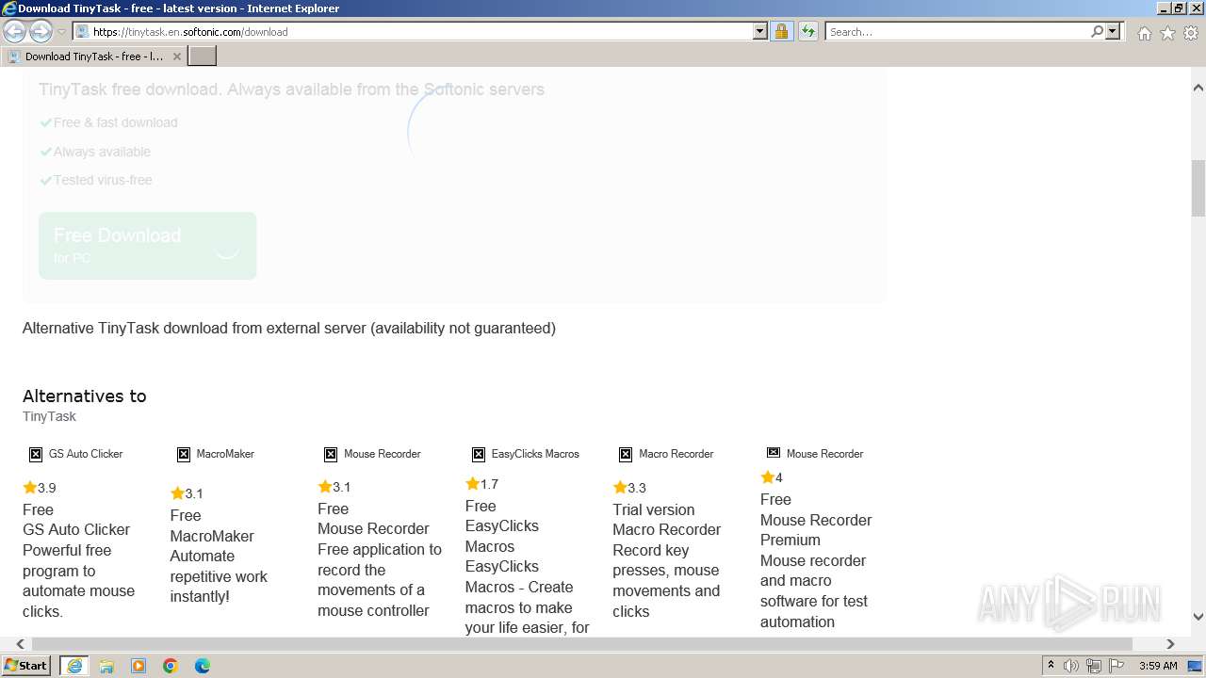The height and width of the screenshot is (678, 1206).
Task: Click the 'Tested virus-free' checkmark text
Action: (x=95, y=180)
